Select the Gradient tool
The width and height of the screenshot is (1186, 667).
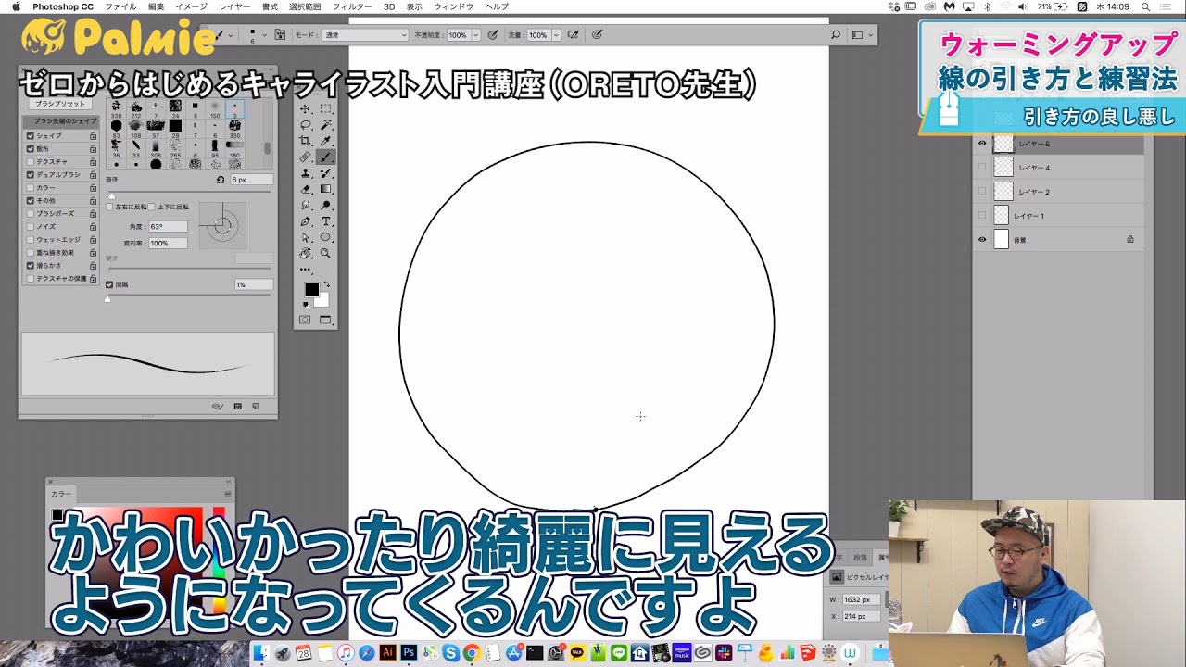(326, 189)
